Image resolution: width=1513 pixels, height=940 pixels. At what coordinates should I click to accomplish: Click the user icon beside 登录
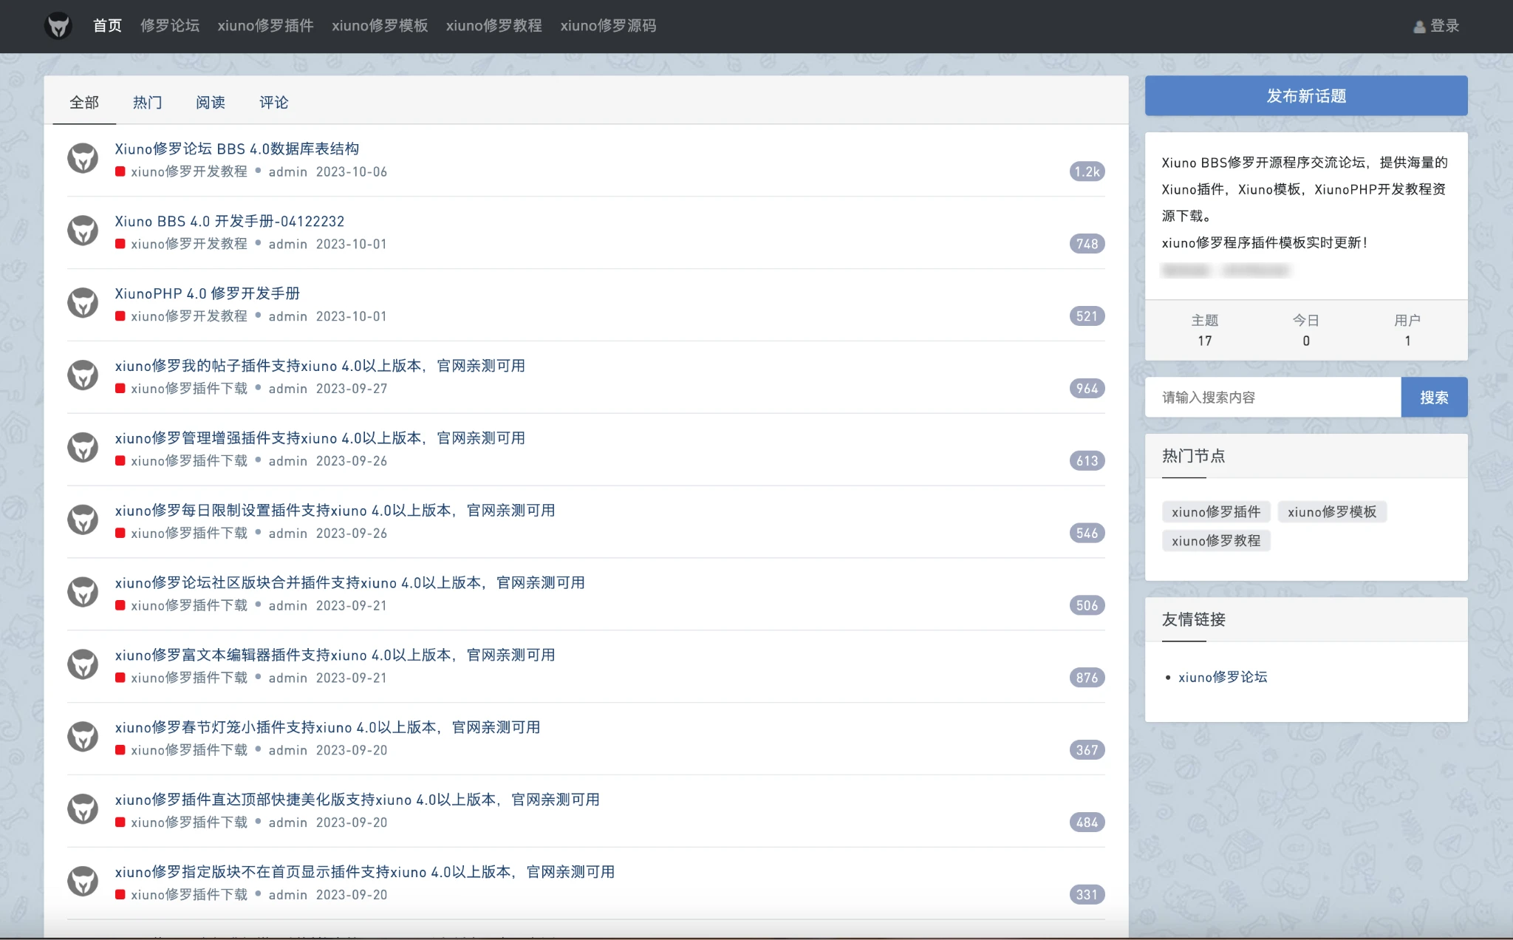pos(1418,27)
